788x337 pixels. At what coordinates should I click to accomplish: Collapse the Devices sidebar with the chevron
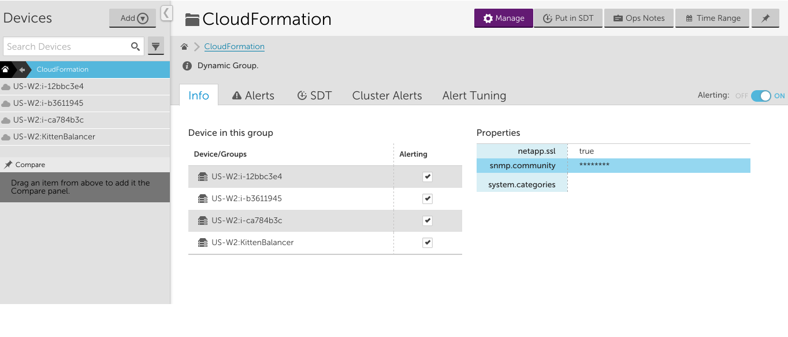(166, 13)
